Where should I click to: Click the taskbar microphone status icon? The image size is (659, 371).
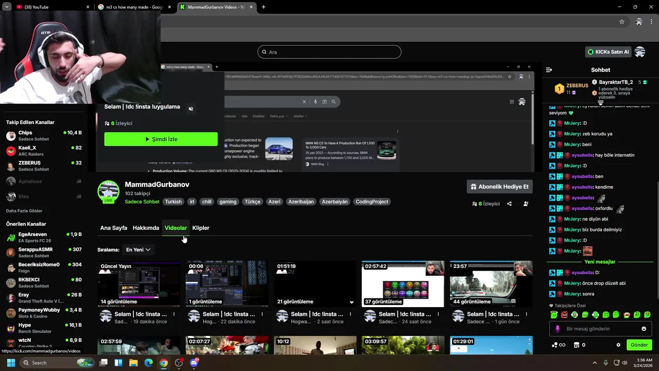[605, 363]
